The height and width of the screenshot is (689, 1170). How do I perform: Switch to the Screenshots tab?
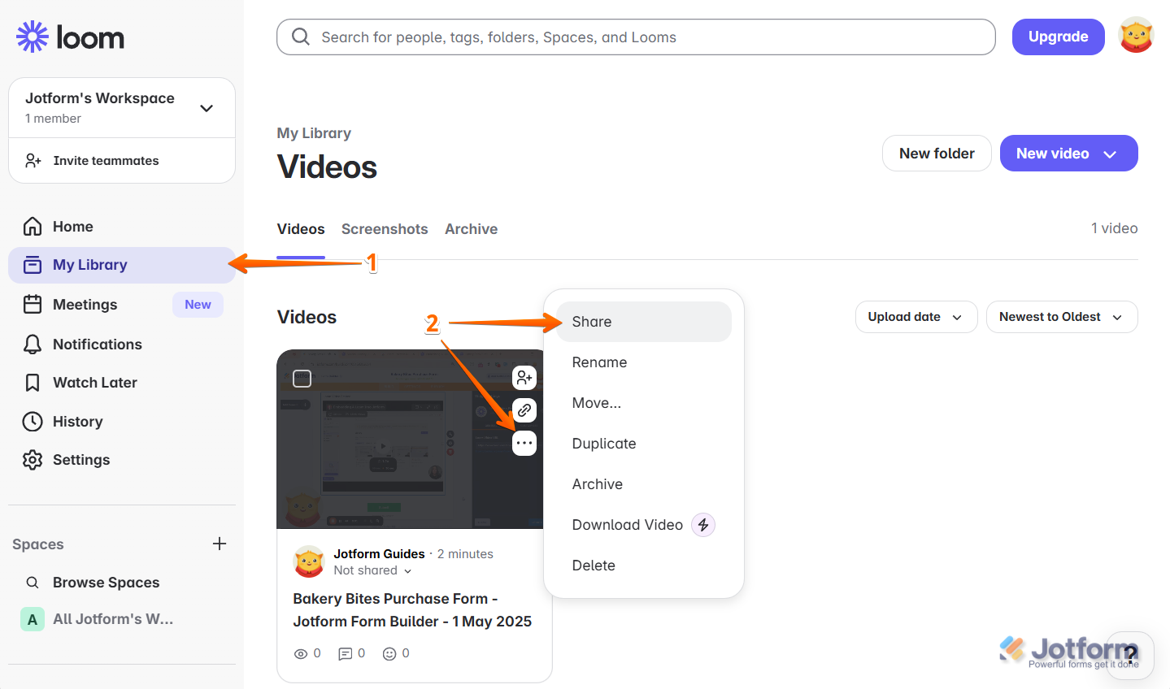(385, 229)
